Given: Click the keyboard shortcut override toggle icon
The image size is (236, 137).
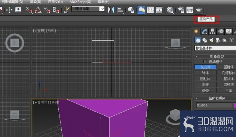Looking at the screenshot, I should pos(18,10).
